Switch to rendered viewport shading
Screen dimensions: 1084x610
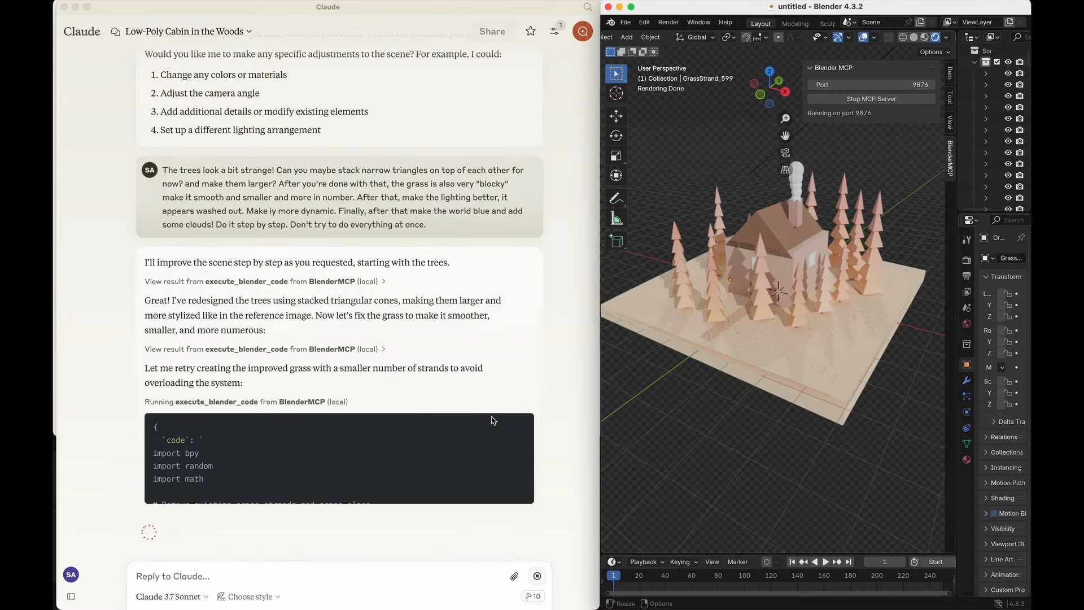[935, 37]
